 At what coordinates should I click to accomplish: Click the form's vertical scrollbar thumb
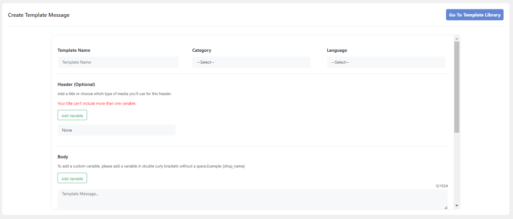(456, 86)
